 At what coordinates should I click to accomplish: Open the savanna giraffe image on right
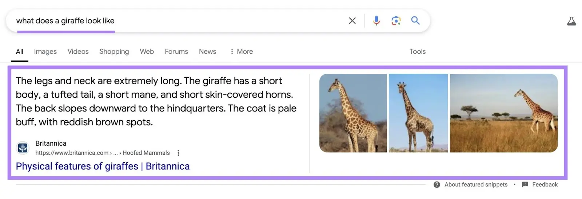(x=503, y=113)
